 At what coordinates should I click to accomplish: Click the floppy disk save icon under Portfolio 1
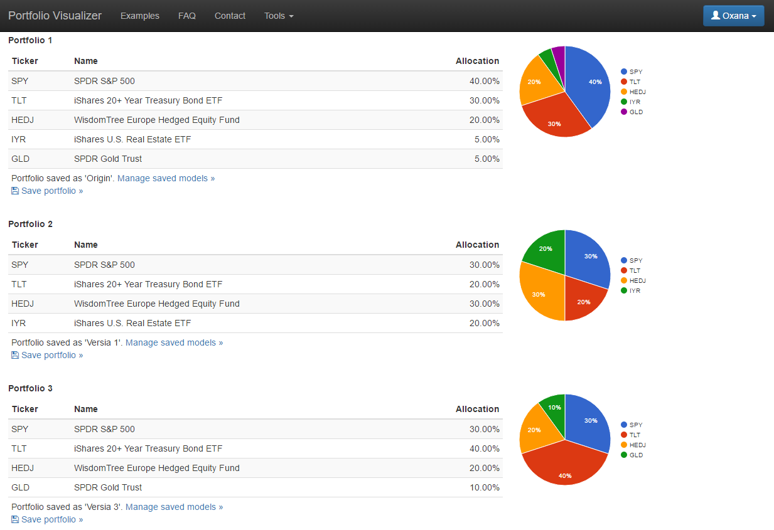click(x=15, y=191)
